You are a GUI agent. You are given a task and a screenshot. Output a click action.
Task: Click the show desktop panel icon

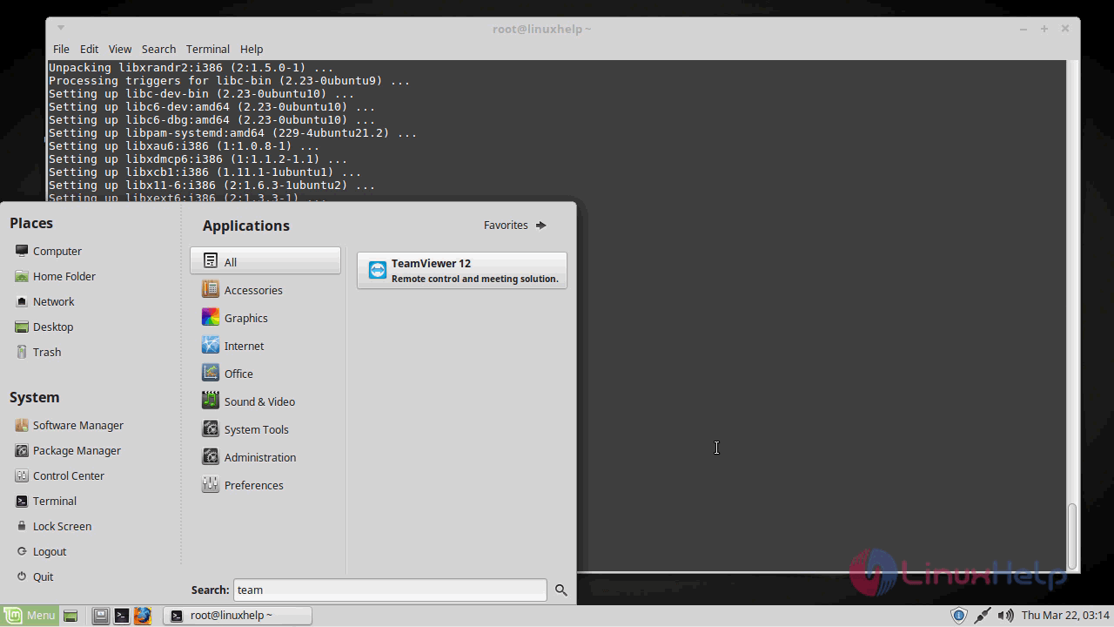click(x=71, y=616)
